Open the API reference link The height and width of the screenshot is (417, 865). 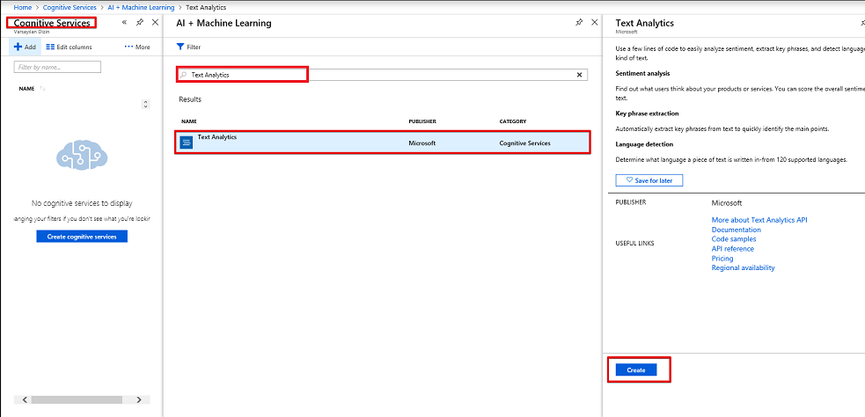(x=733, y=249)
